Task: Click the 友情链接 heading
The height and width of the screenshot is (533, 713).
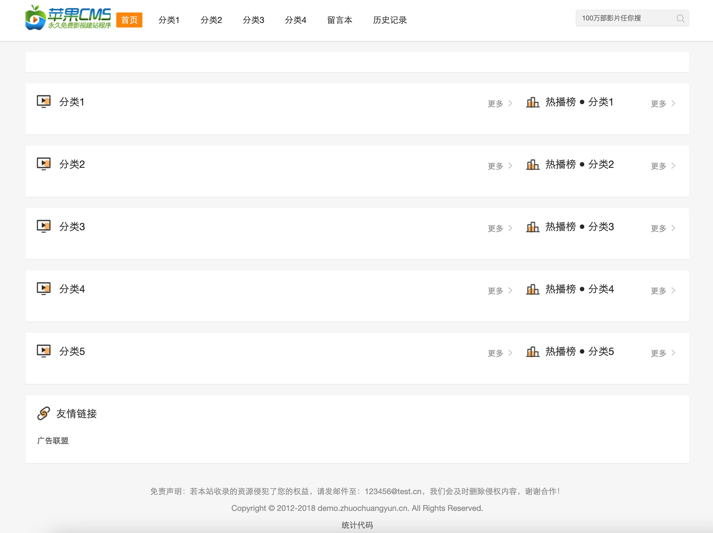Action: 77,413
